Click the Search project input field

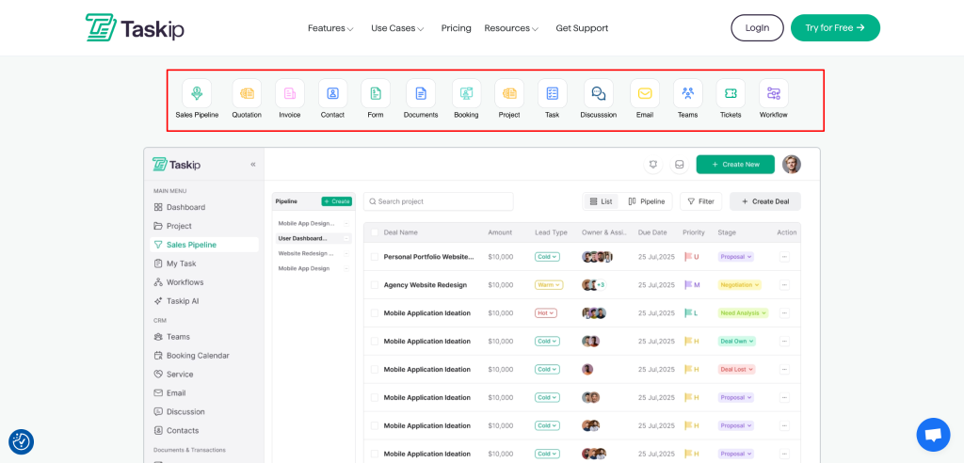click(439, 201)
